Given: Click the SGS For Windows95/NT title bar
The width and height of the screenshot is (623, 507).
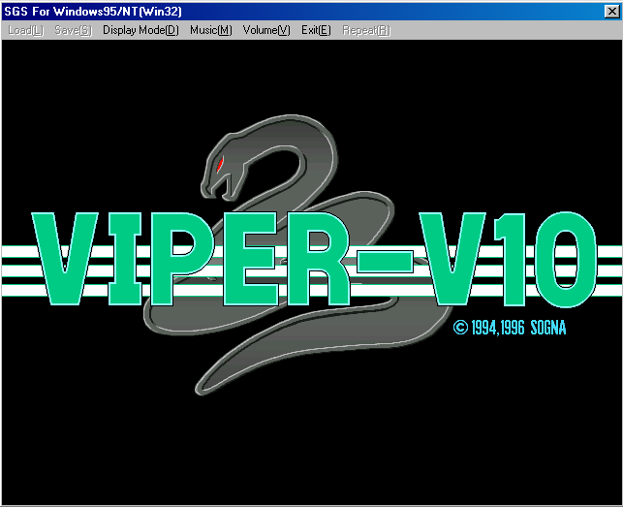Looking at the screenshot, I should pyautogui.click(x=312, y=12).
